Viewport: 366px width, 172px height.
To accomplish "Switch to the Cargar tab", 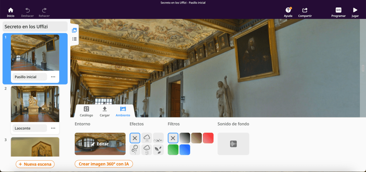I will [x=104, y=111].
